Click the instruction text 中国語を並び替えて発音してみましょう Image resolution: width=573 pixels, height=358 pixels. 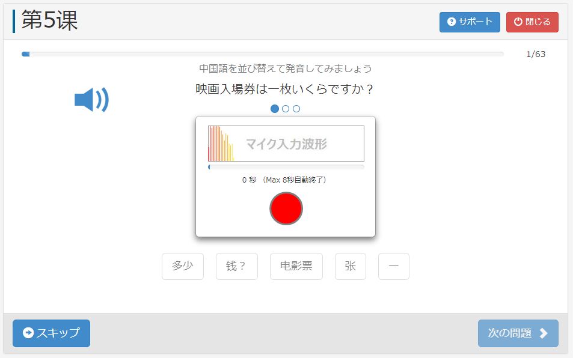(x=286, y=68)
